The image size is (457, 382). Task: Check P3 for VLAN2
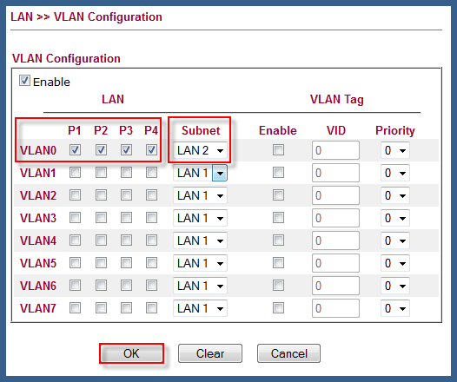tap(126, 195)
